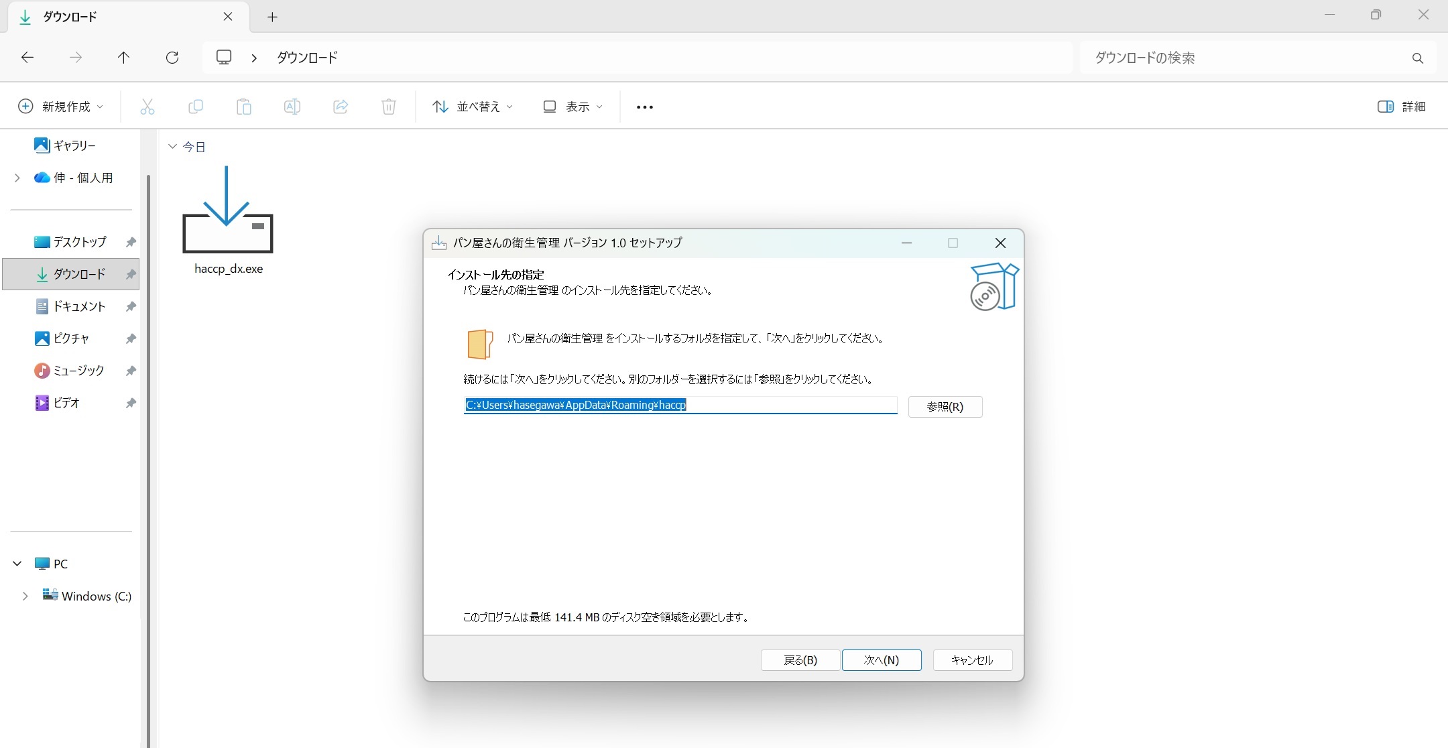Open the 表示 view dropdown
Image resolution: width=1448 pixels, height=748 pixels.
point(572,107)
